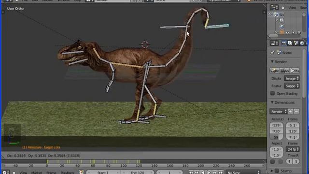309x174 pixels.
Task: Add a render preset with plus button
Action: point(290,112)
